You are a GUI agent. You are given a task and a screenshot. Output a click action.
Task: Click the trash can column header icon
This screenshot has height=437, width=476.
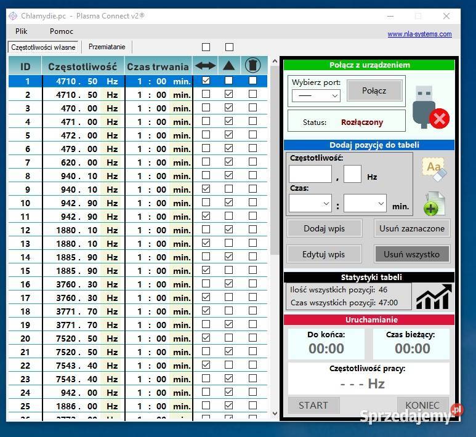[x=252, y=65]
